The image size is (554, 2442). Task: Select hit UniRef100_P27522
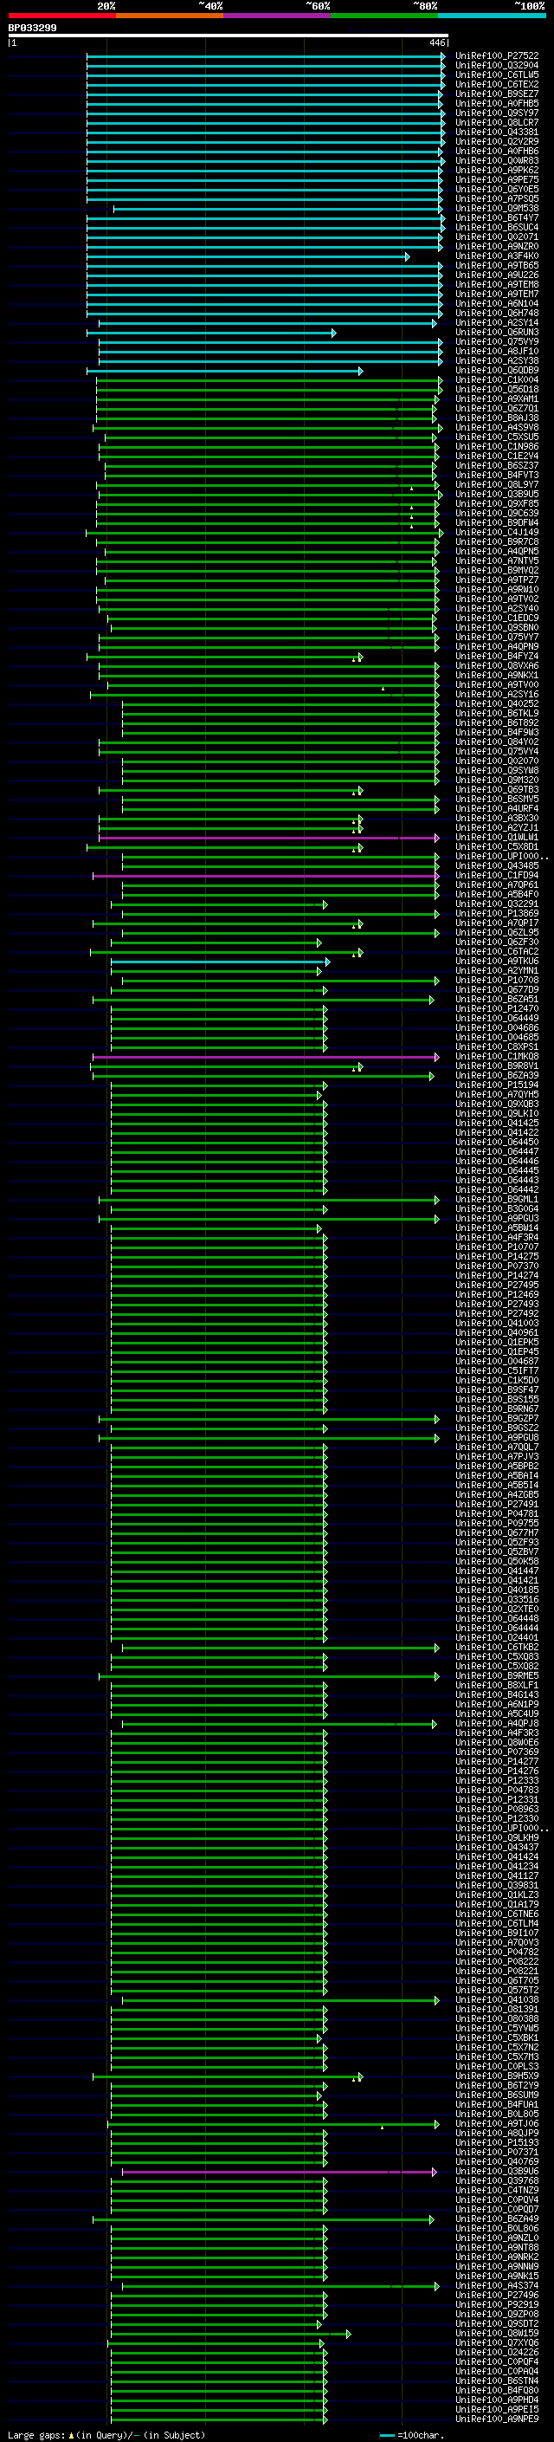click(497, 56)
